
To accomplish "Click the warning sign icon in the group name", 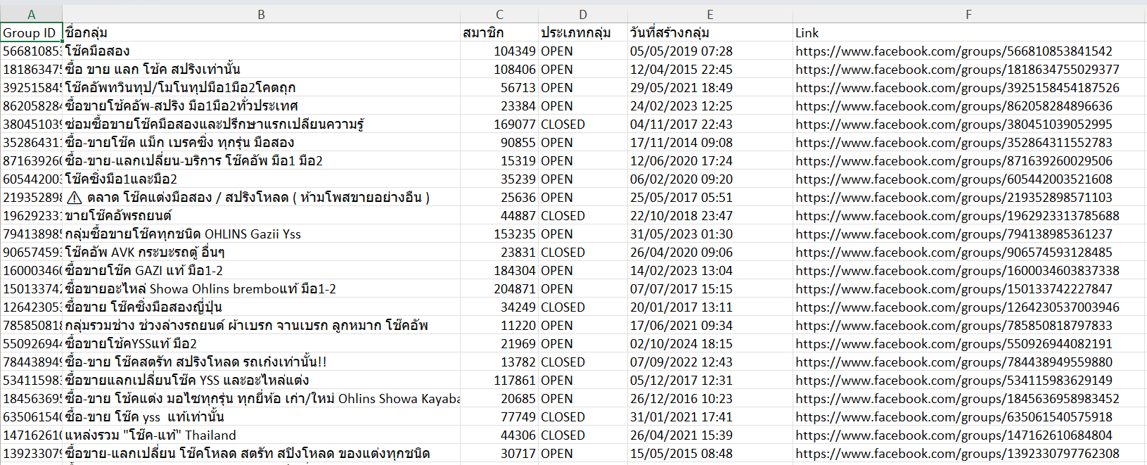I will (x=74, y=198).
